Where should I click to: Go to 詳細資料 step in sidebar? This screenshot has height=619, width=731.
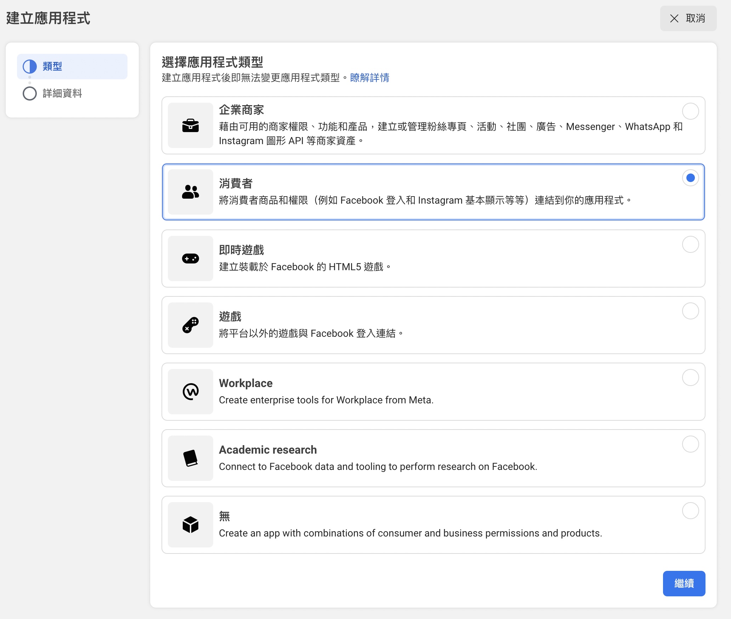tap(62, 93)
